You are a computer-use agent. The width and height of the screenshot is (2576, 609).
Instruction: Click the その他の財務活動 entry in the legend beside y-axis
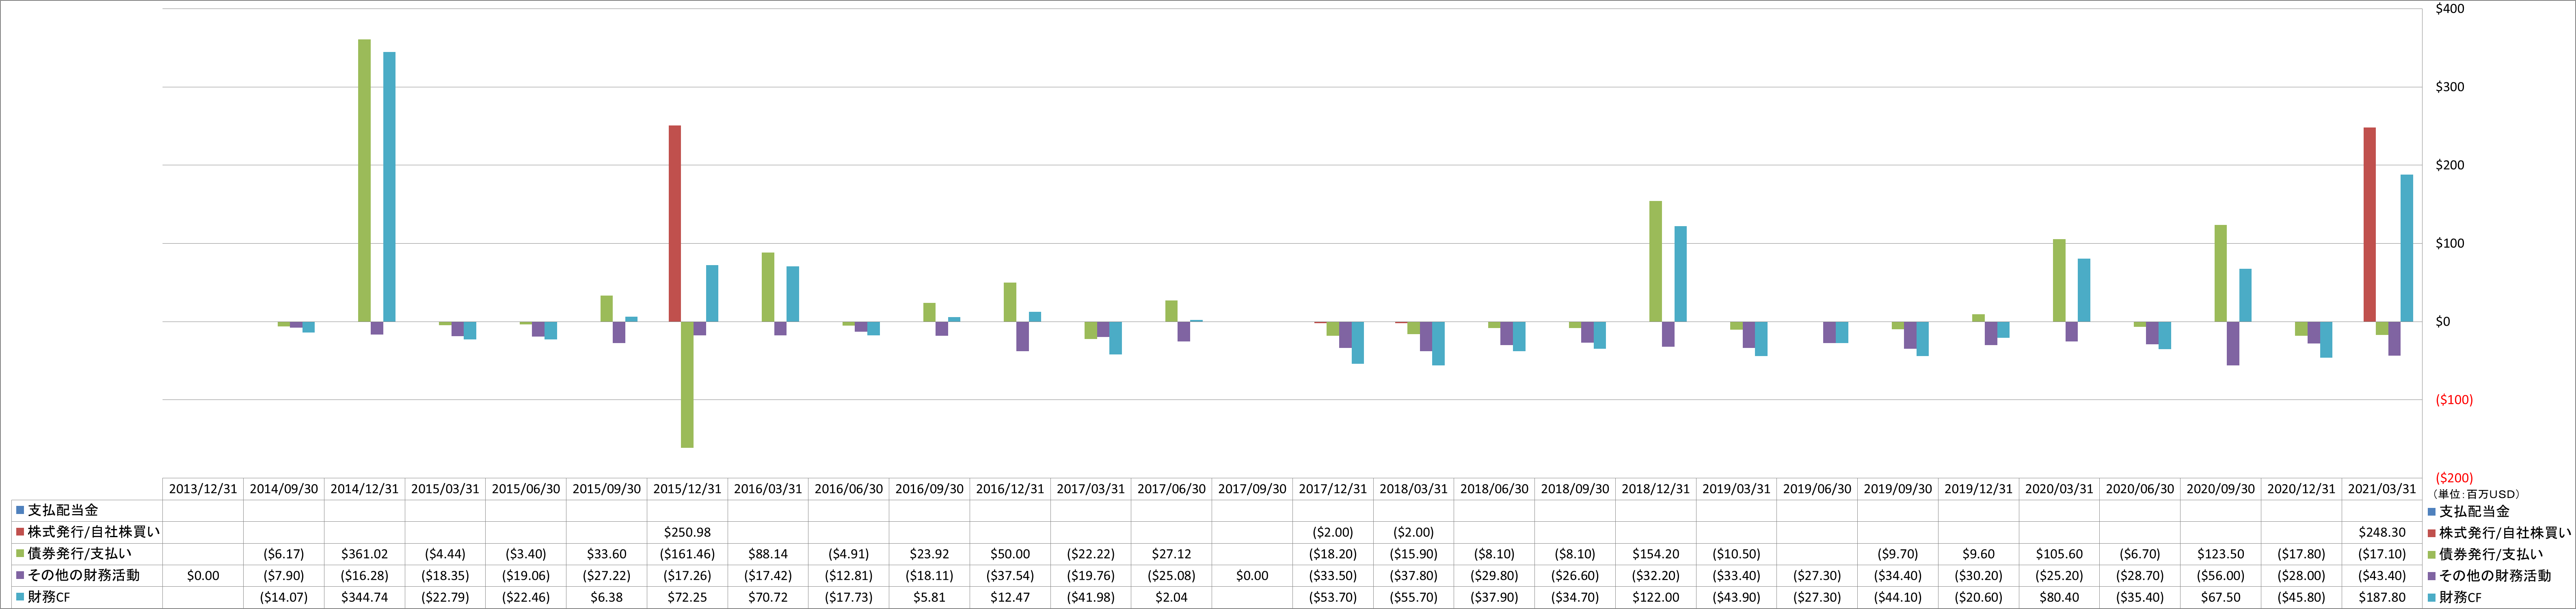[2489, 576]
